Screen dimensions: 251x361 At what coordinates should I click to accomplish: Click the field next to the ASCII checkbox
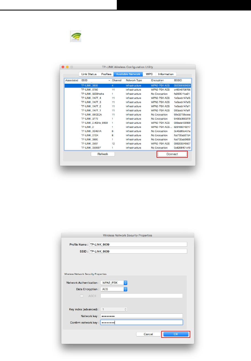(x=142, y=296)
